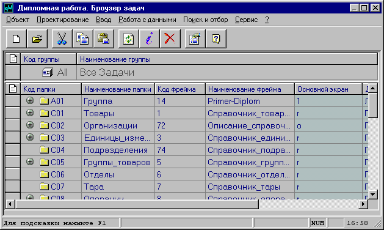Open the Проектирование menu
This screenshot has width=384, height=230.
click(63, 20)
